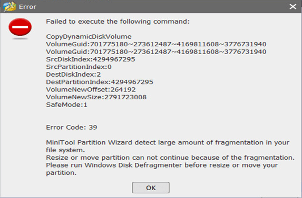The image size is (302, 198).
Task: Click the "Failed to execute the following command" text
Action: pyautogui.click(x=118, y=22)
